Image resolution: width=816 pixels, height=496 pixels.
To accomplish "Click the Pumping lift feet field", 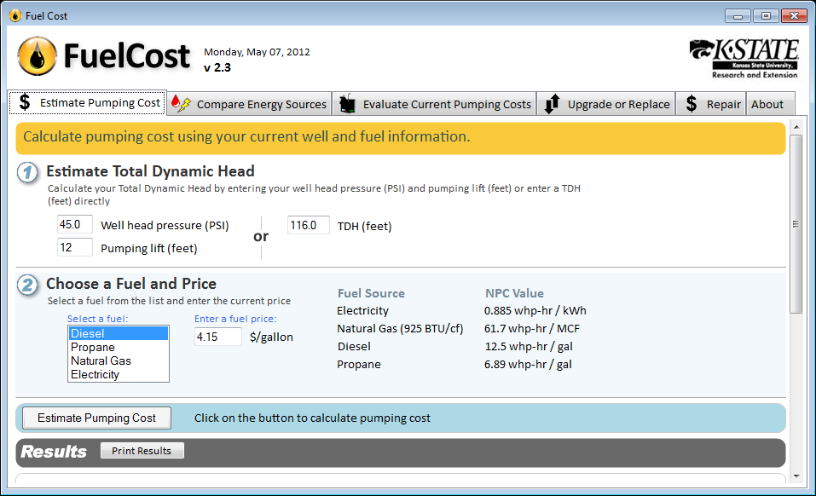I will pyautogui.click(x=75, y=247).
